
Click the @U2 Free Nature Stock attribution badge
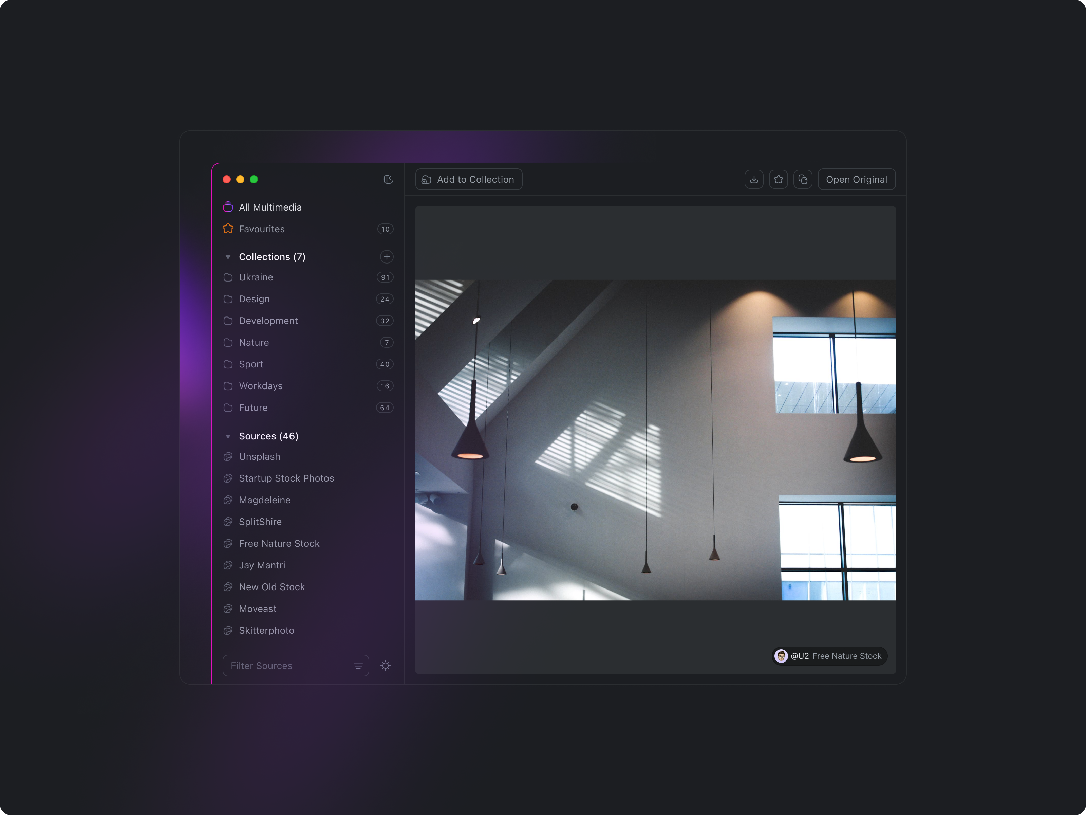[x=829, y=656]
